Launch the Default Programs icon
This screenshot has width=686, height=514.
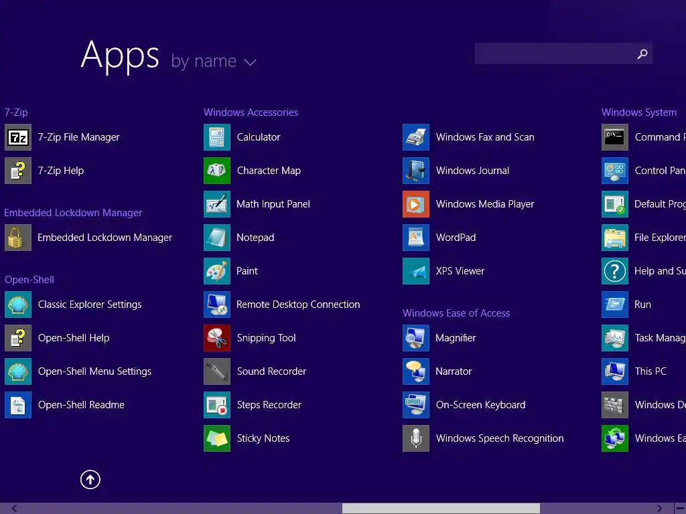pyautogui.click(x=615, y=204)
